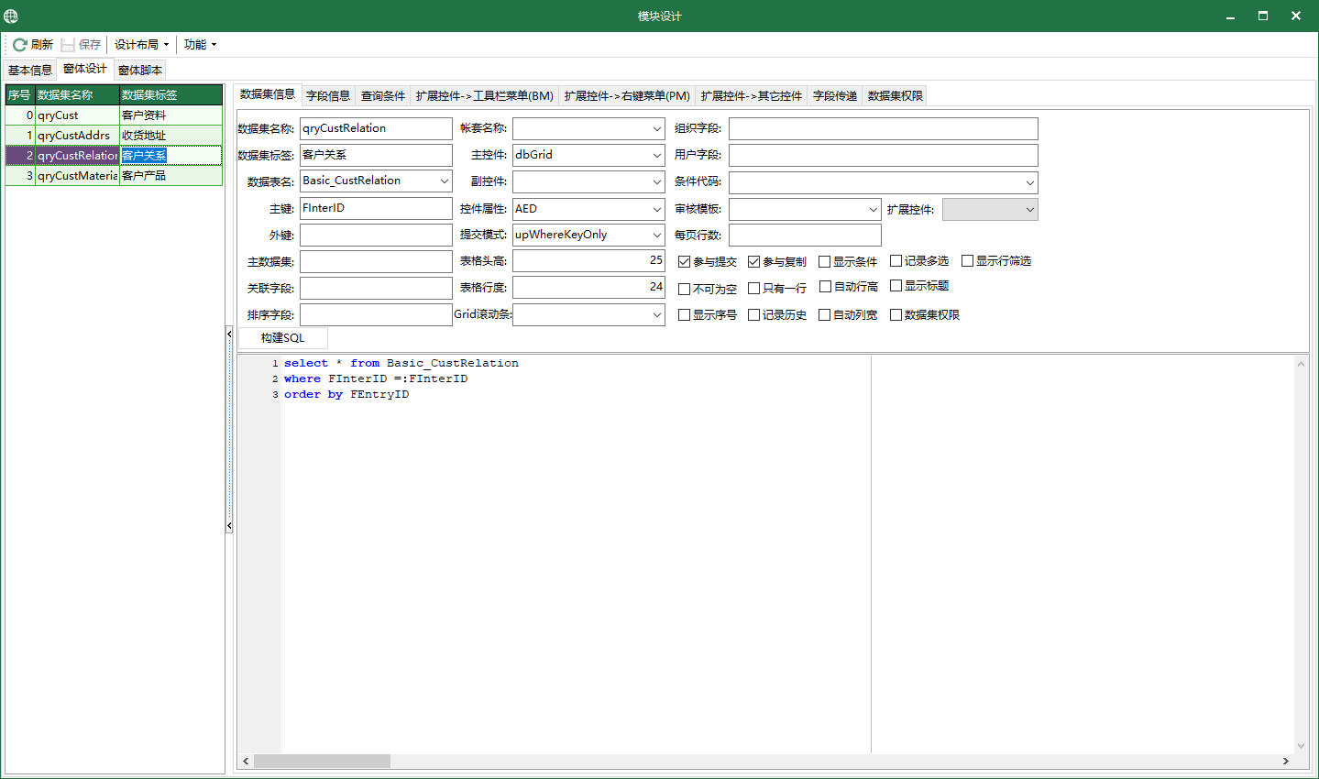Expand the 帐套名称 dropdown
The width and height of the screenshot is (1319, 779).
tap(656, 129)
